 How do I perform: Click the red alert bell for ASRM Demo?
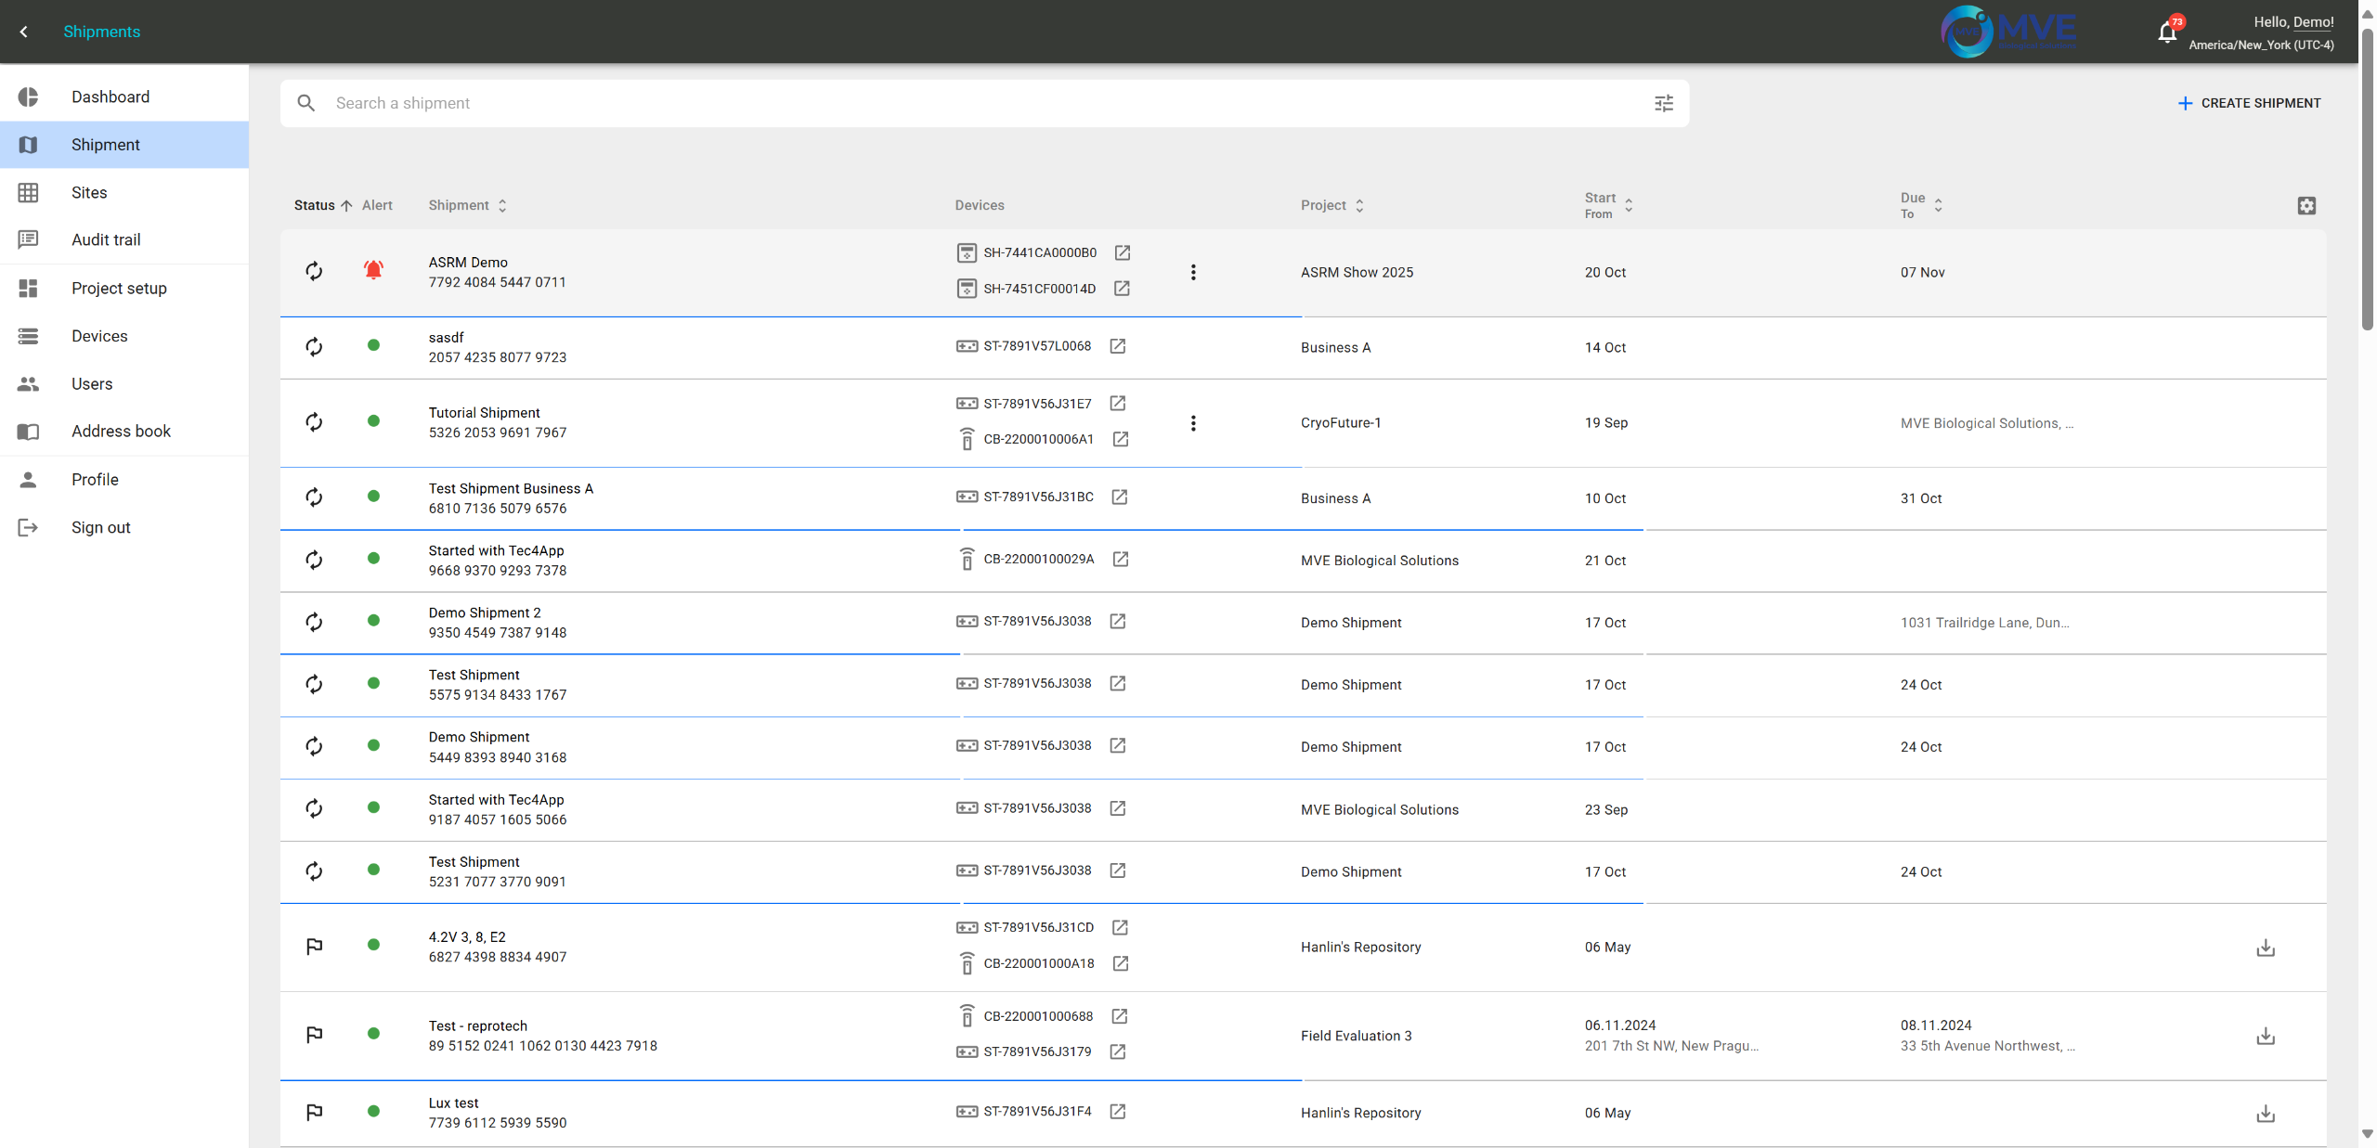click(x=373, y=271)
